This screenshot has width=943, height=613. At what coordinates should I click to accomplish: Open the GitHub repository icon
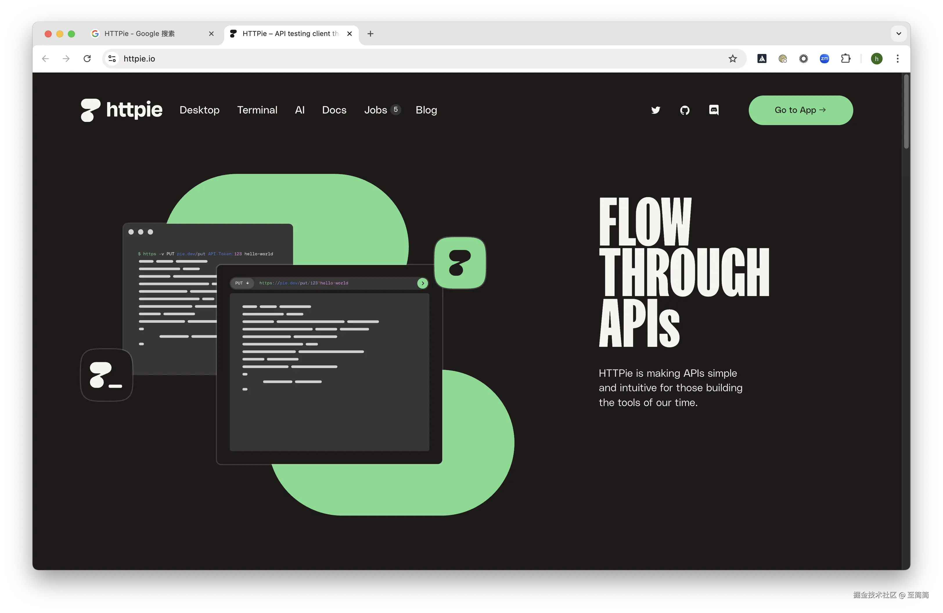pyautogui.click(x=685, y=110)
